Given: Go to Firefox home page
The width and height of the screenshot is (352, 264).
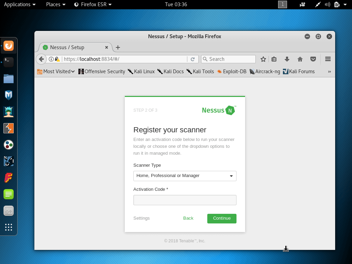Looking at the screenshot, I should (300, 59).
